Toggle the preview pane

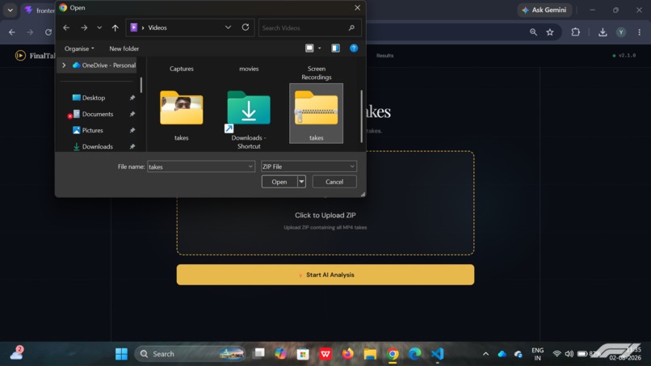tap(335, 48)
